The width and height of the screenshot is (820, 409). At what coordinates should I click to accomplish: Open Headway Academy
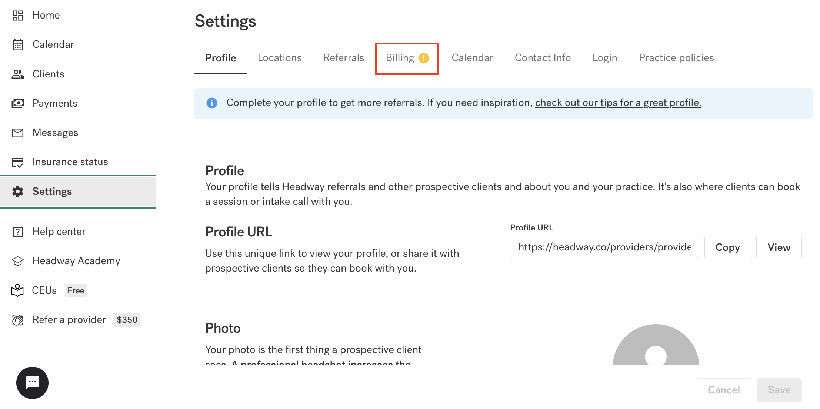pyautogui.click(x=76, y=260)
